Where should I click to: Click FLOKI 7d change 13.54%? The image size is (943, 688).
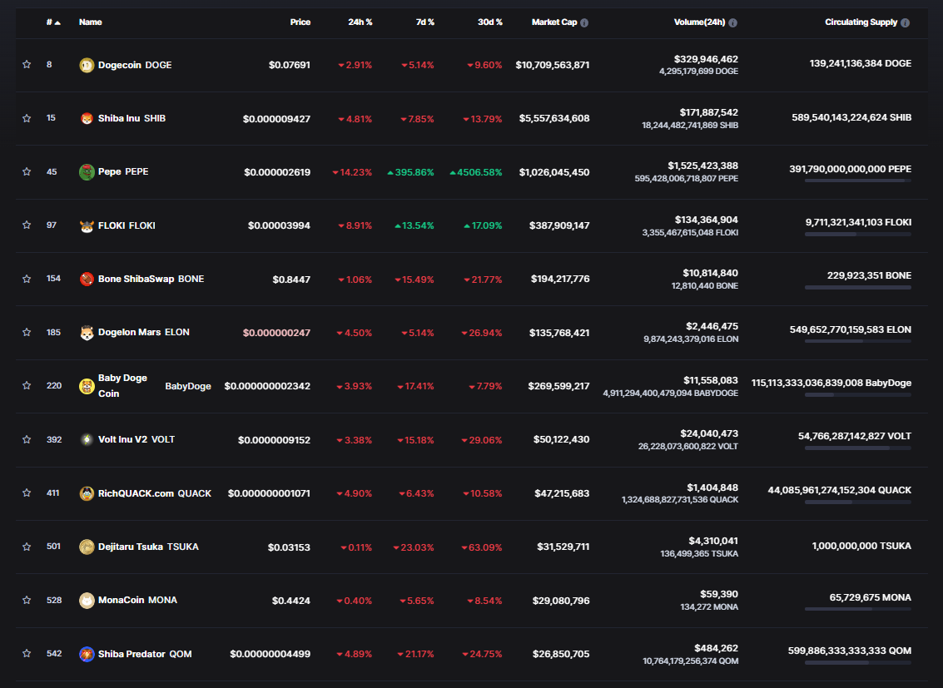pyautogui.click(x=414, y=226)
